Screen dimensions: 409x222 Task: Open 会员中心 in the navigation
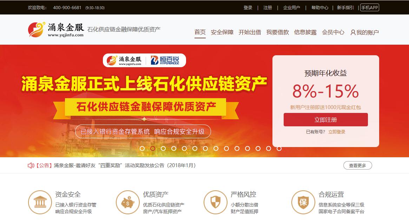pos(333,32)
